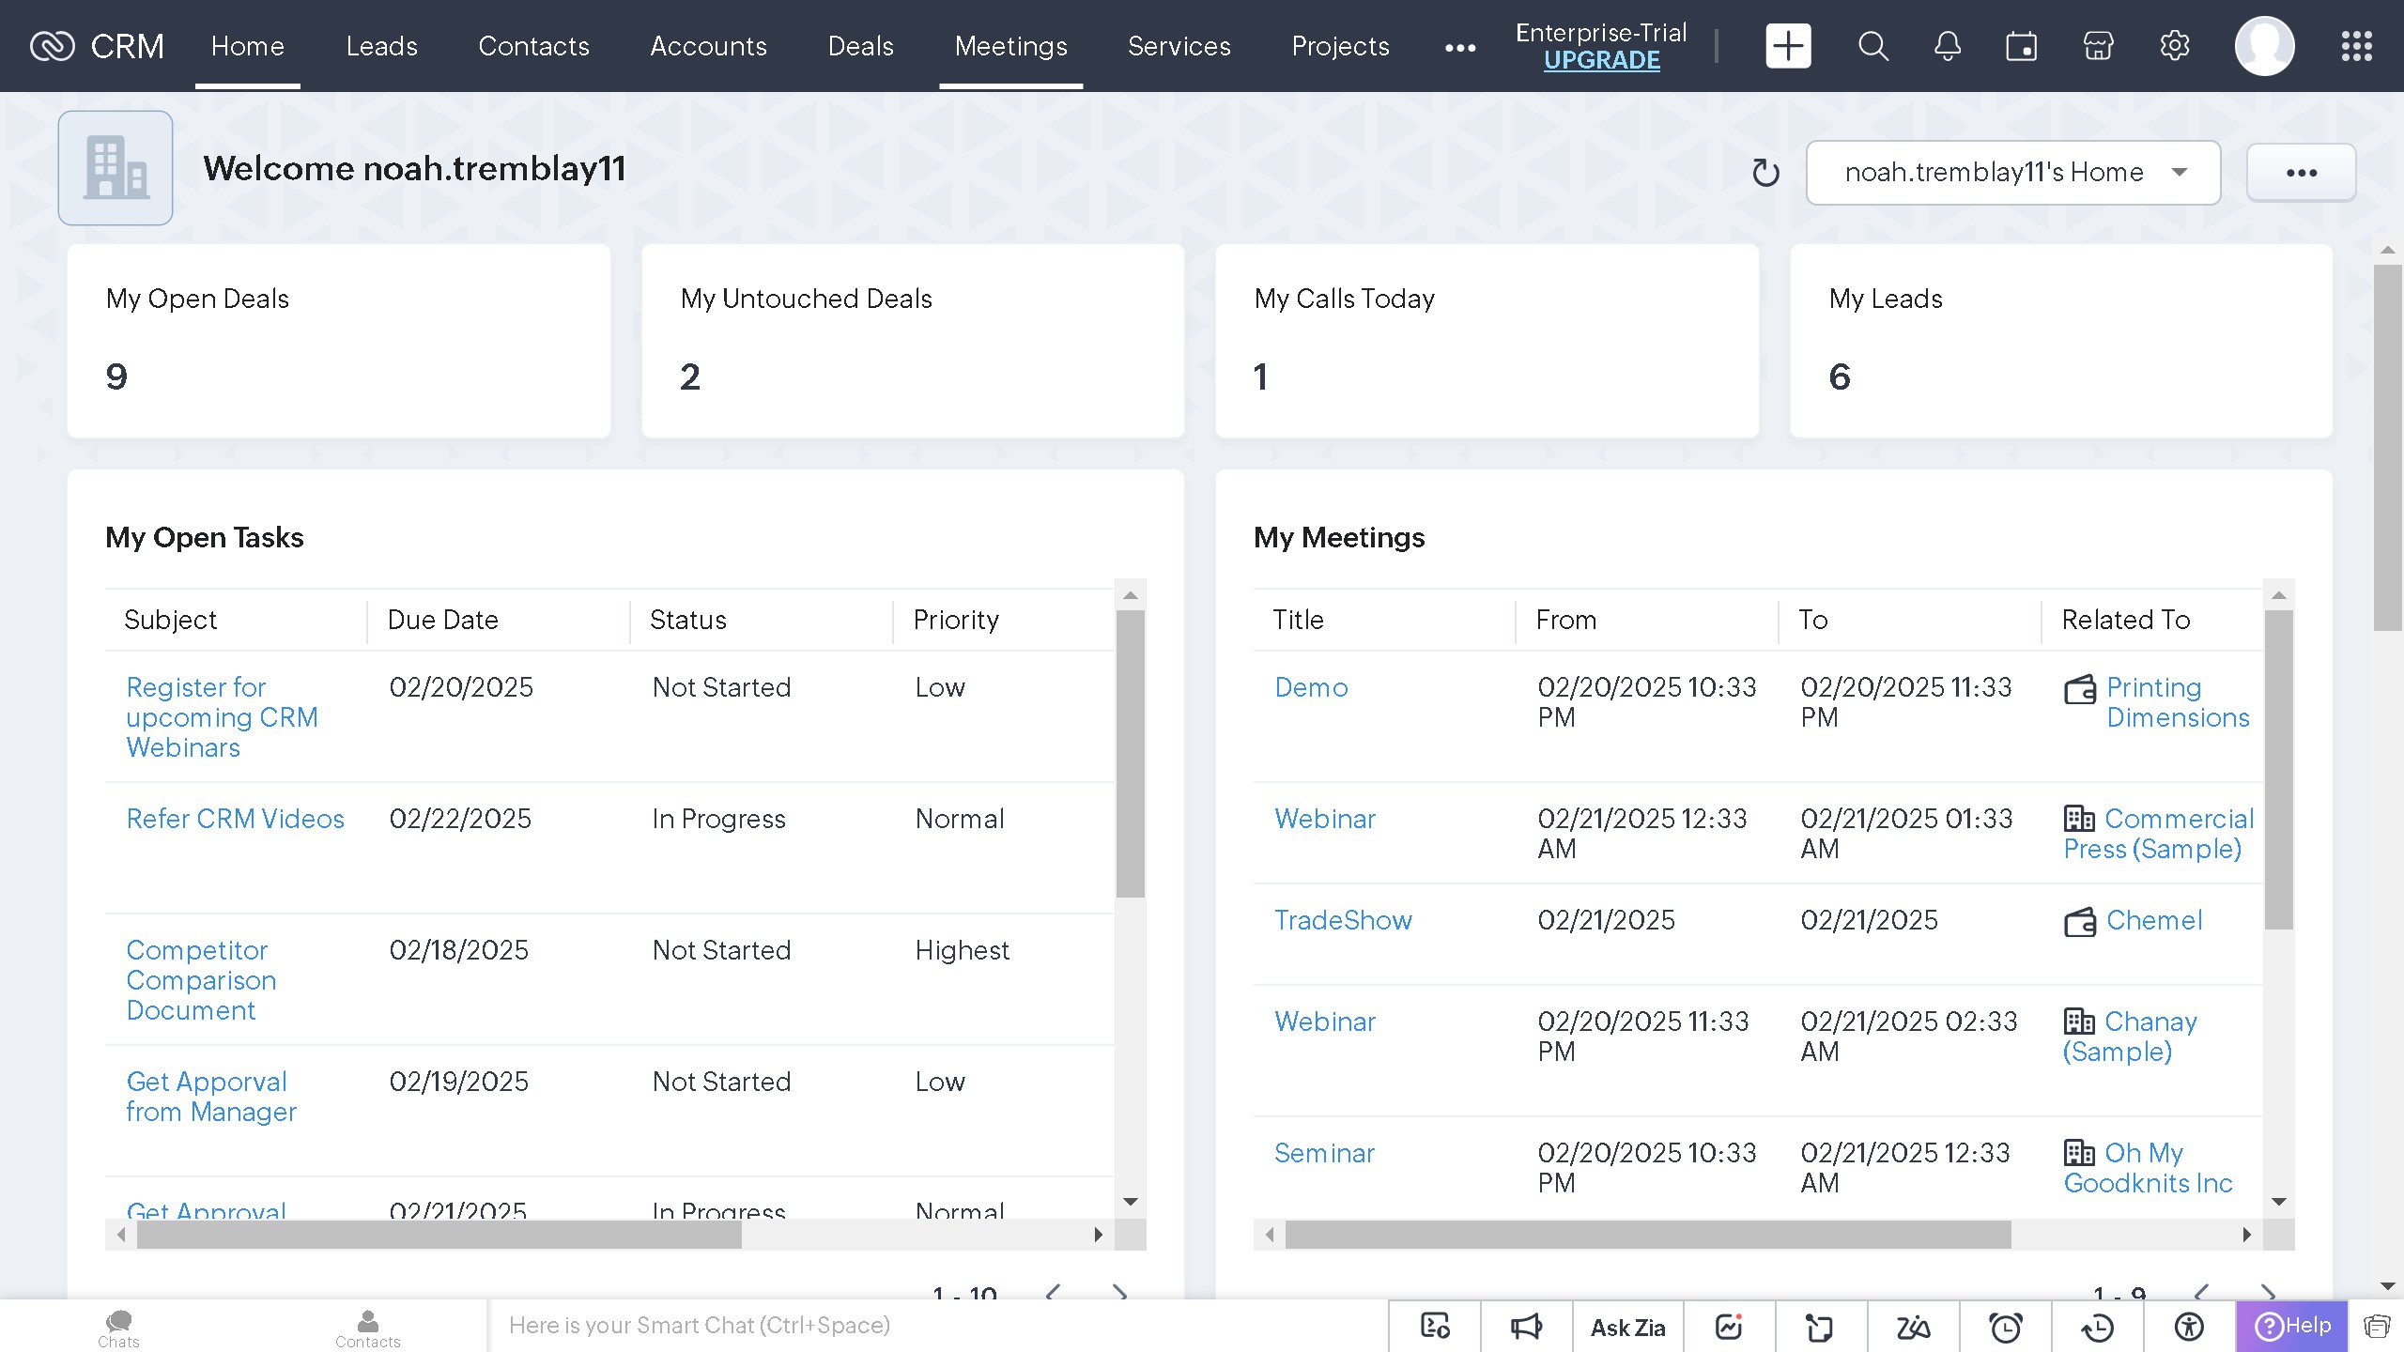This screenshot has height=1352, width=2404.
Task: Click the UPGRADE link
Action: (1601, 60)
